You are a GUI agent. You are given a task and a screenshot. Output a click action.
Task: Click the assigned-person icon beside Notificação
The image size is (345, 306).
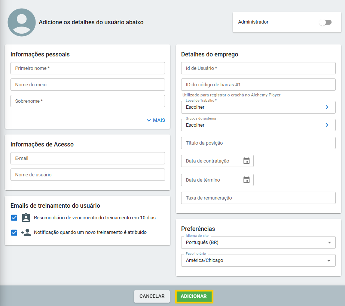pos(26,232)
